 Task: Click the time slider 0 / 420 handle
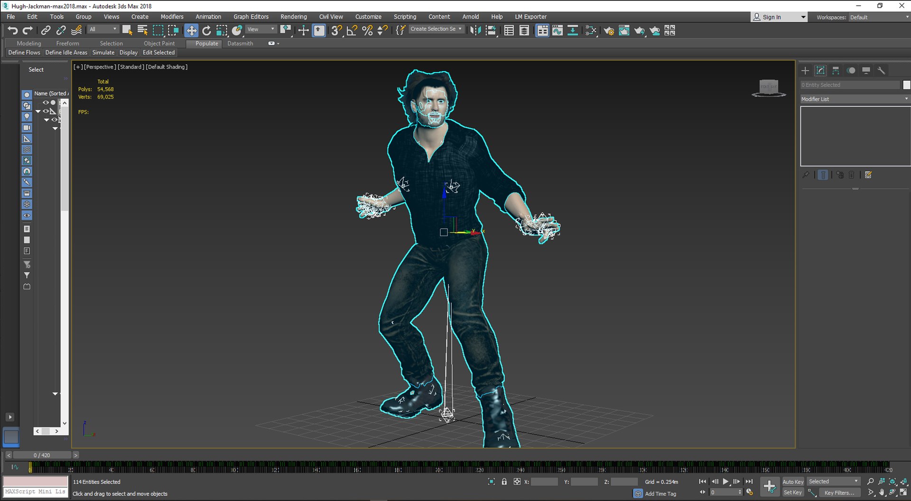coord(42,455)
